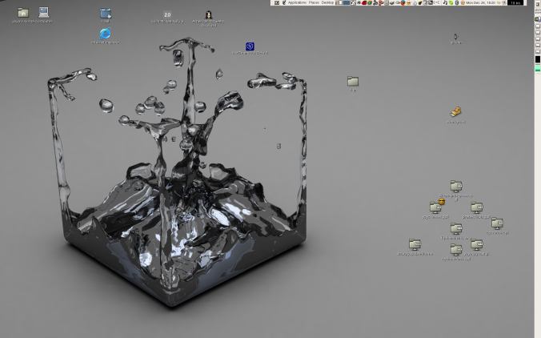Open the network folder with smiley emblem

click(x=436, y=207)
